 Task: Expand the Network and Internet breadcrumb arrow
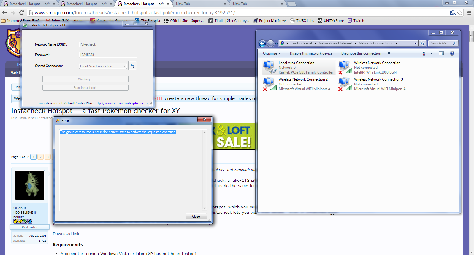355,43
